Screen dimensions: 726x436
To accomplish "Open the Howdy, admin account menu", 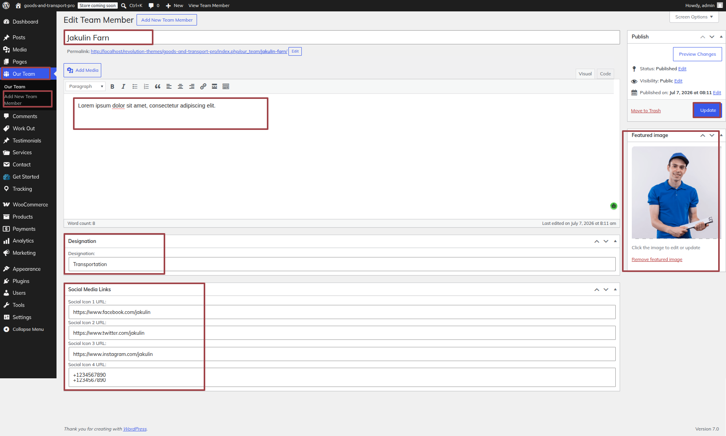I will coord(704,5).
